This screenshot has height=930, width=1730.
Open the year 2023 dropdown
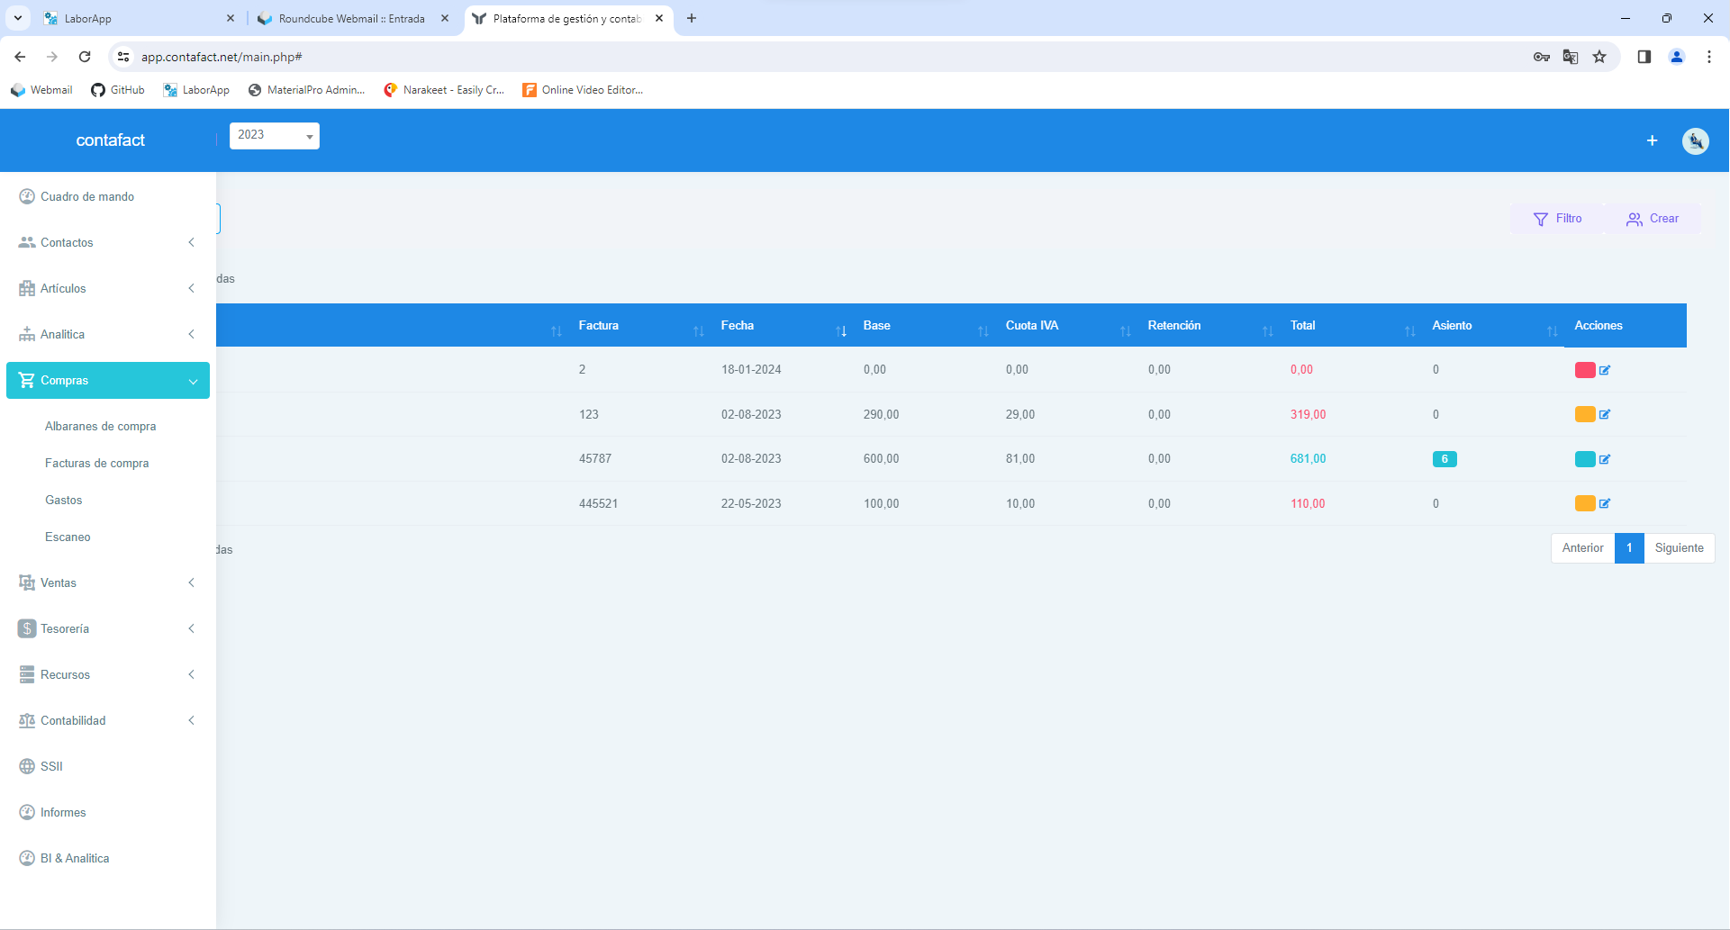(274, 135)
